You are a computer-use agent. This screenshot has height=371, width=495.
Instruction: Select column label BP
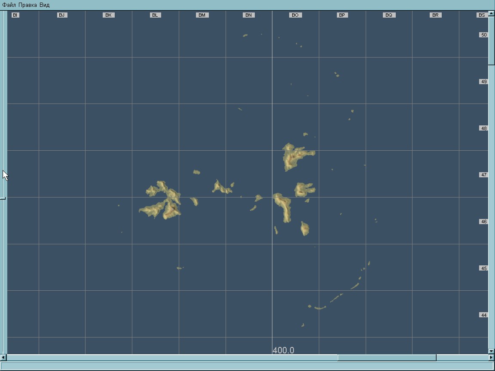[x=342, y=15]
